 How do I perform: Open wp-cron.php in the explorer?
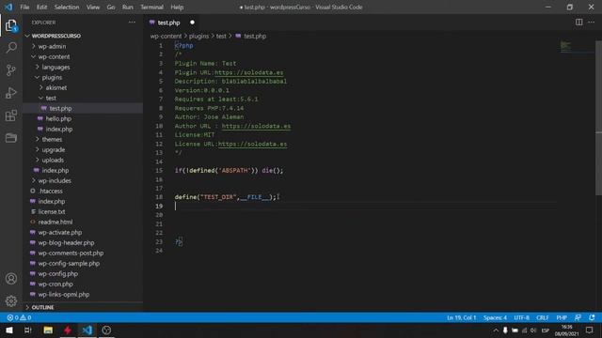click(55, 284)
